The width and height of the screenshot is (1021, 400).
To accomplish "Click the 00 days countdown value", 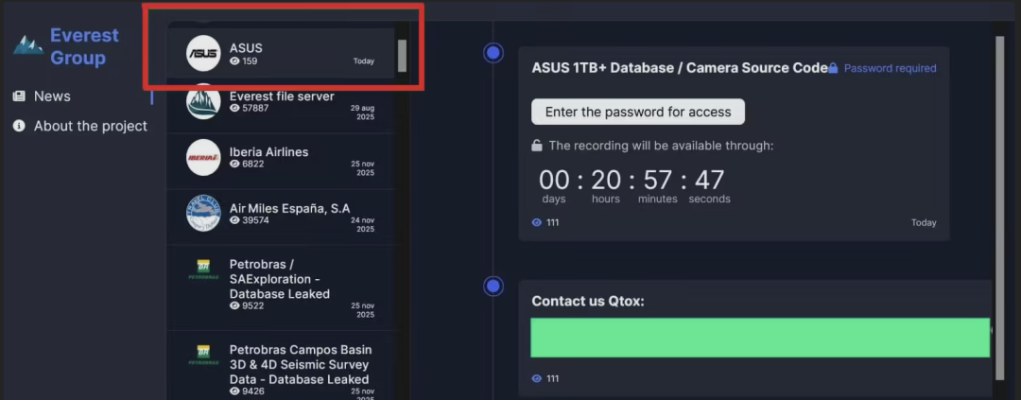I will click(x=554, y=180).
